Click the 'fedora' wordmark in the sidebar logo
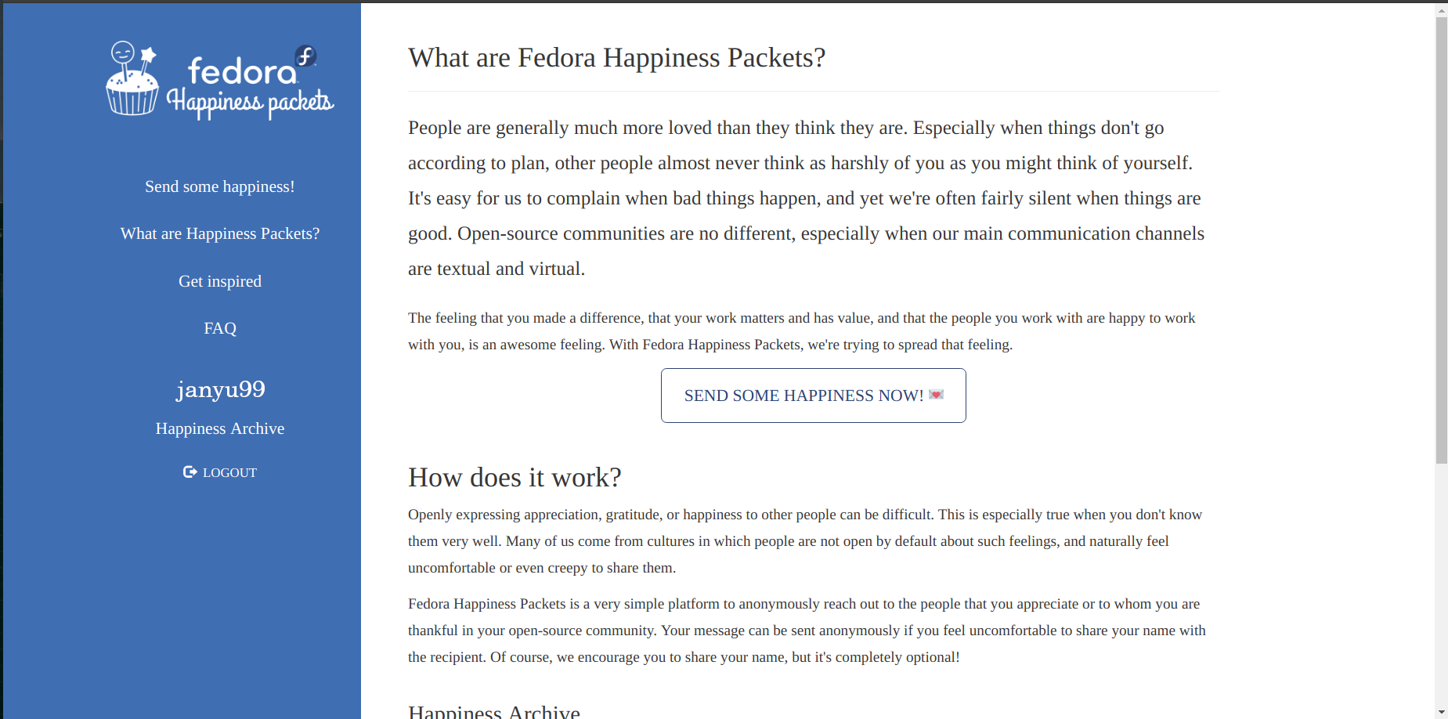1448x719 pixels. pos(242,71)
